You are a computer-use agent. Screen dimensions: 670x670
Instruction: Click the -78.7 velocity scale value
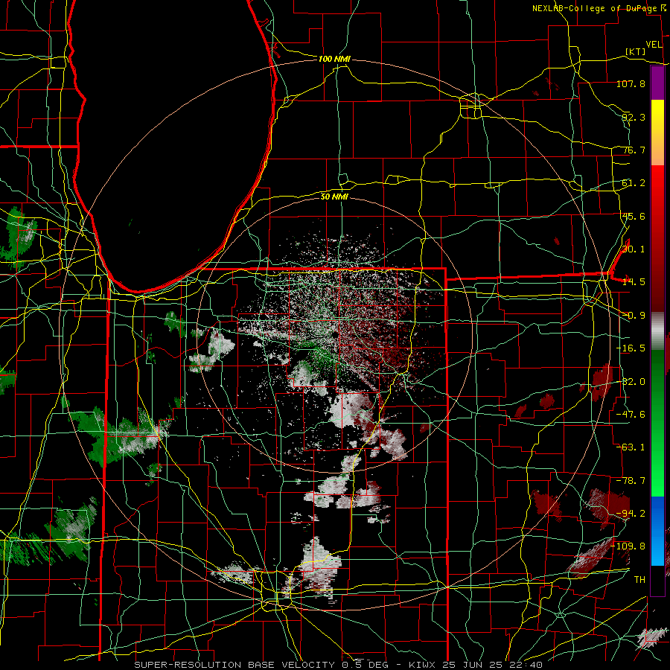click(631, 481)
